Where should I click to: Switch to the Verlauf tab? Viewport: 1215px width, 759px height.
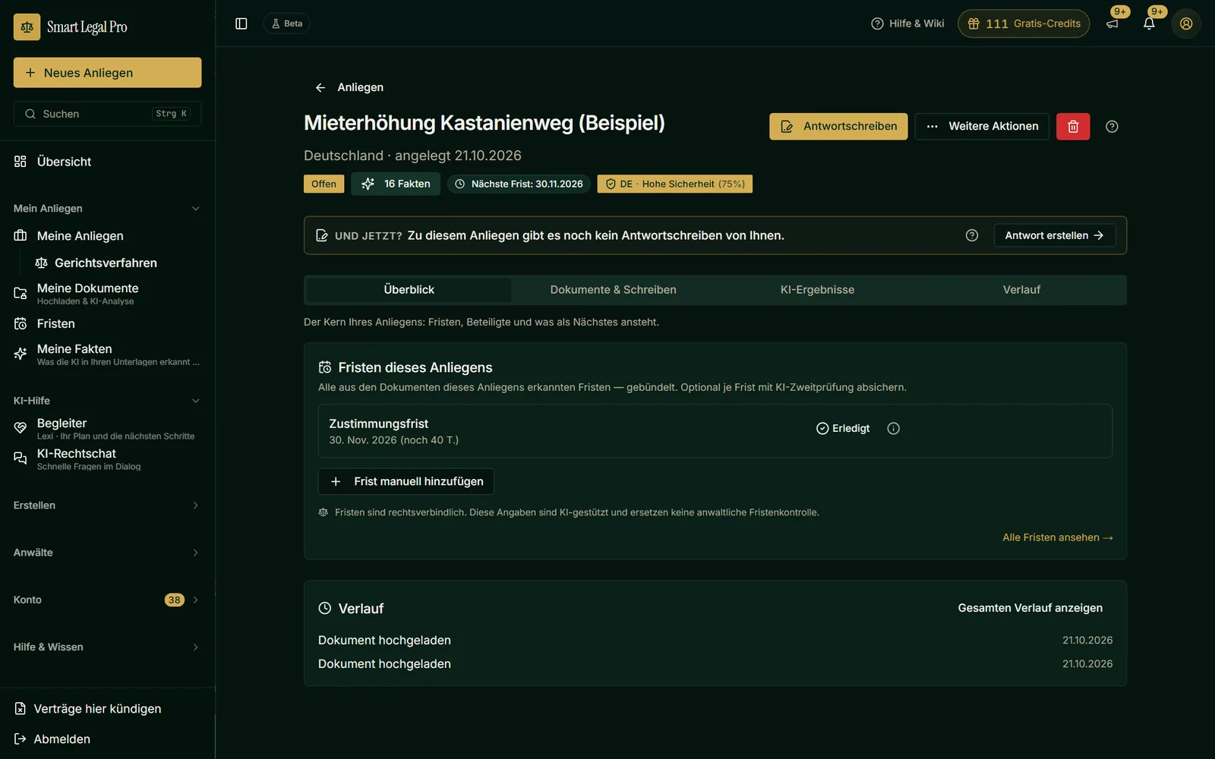point(1021,290)
